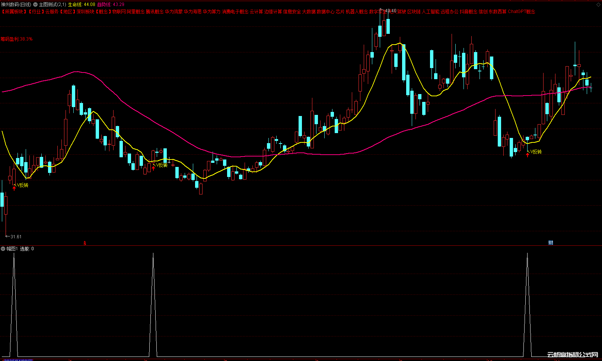Click the 选股 value label in sub-chart

tap(27, 249)
